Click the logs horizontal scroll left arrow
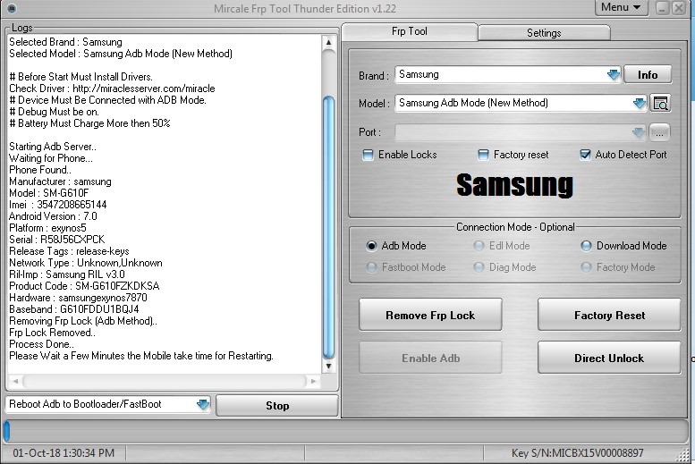The width and height of the screenshot is (695, 464). pyautogui.click(x=15, y=381)
